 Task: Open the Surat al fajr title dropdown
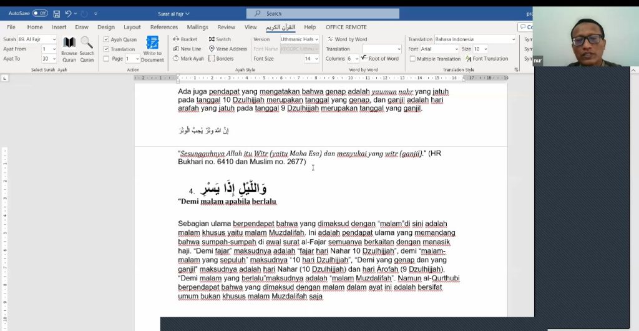[x=187, y=14]
